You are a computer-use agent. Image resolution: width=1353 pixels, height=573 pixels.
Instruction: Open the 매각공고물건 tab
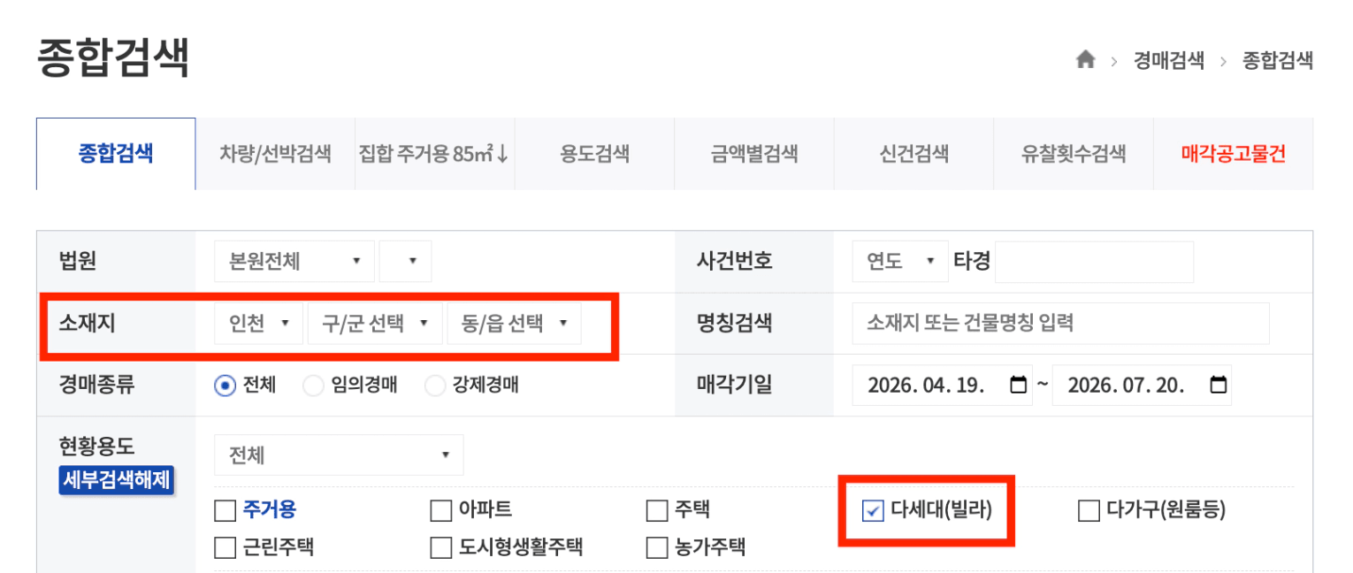tap(1233, 155)
